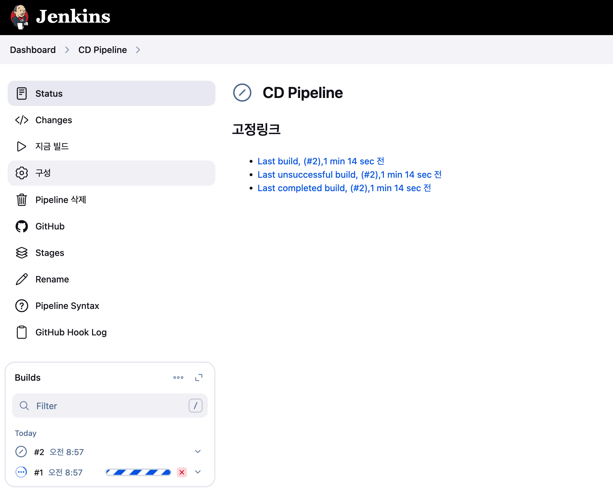Open the Builds three-dots options menu
The image size is (613, 494).
pos(178,378)
